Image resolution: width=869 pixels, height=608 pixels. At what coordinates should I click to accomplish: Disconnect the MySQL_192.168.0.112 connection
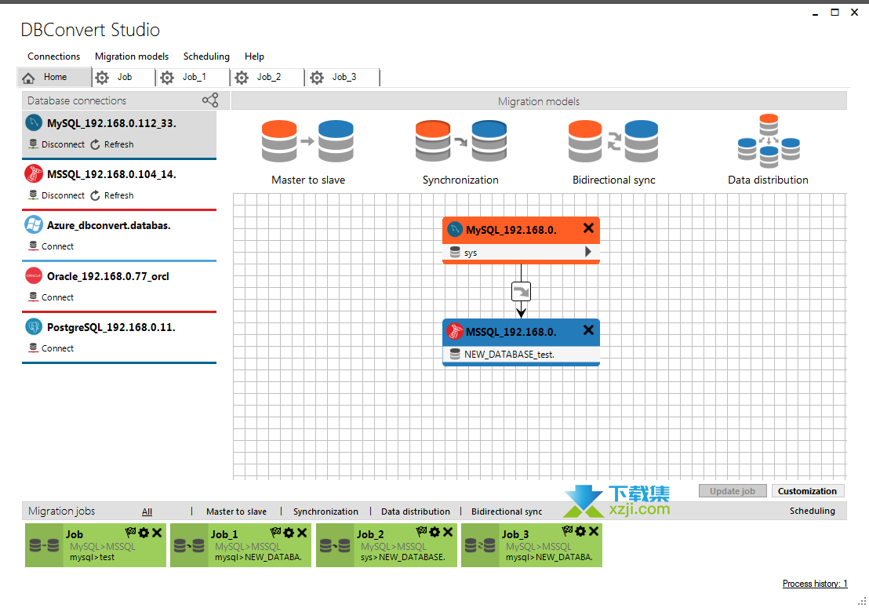tap(56, 144)
